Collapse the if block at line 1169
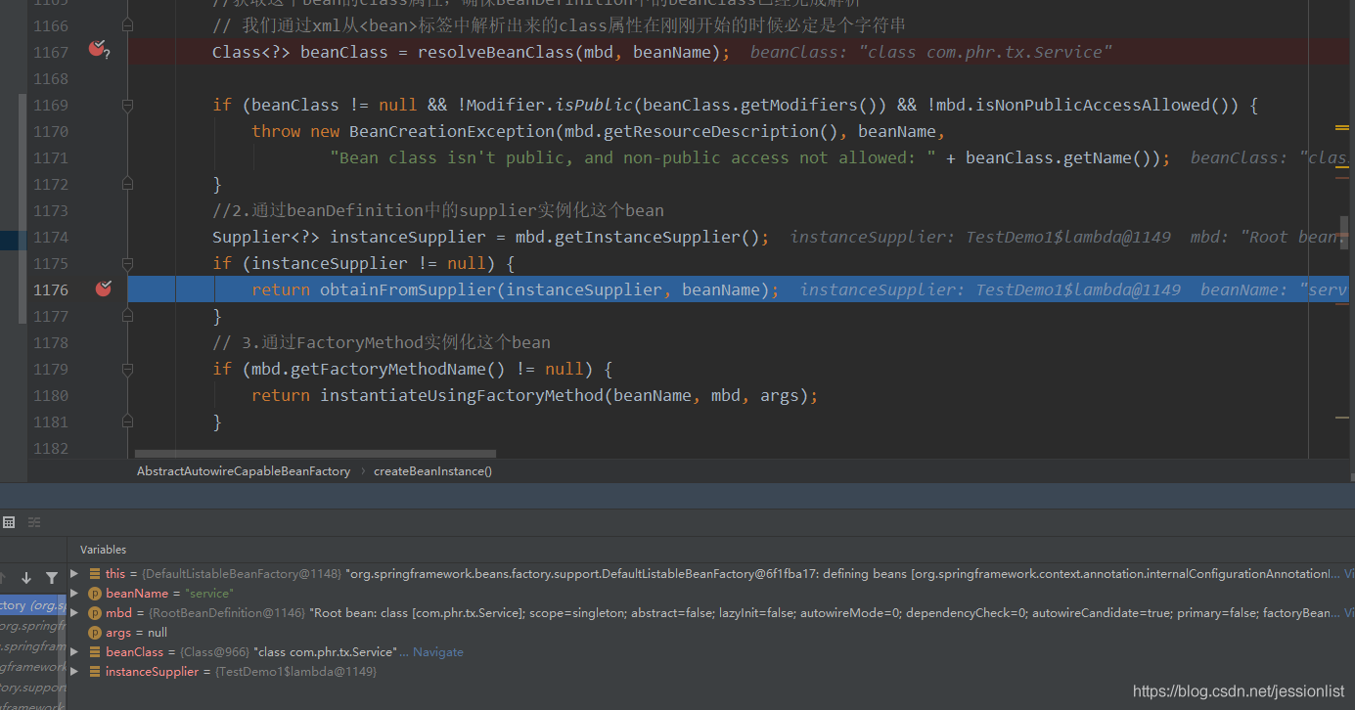 point(127,105)
